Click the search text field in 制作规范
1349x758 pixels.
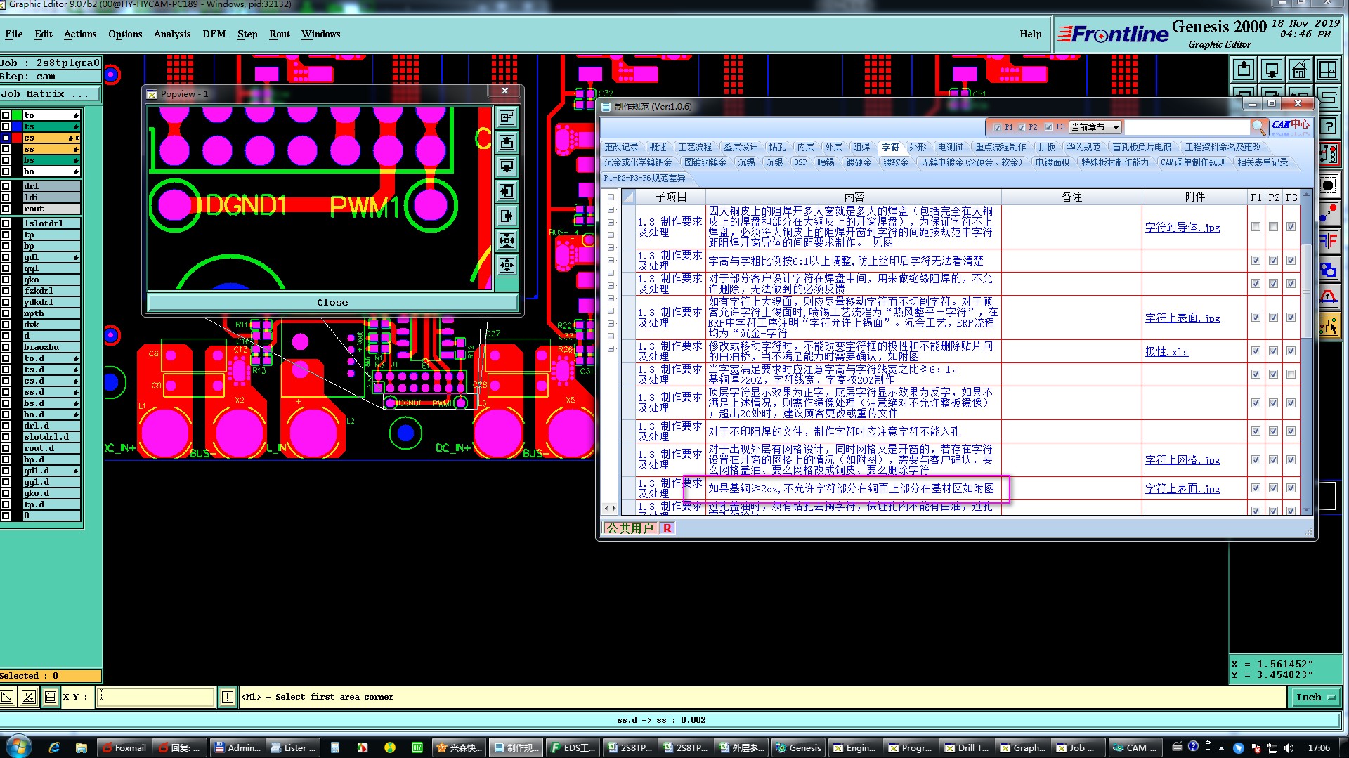click(x=1187, y=127)
